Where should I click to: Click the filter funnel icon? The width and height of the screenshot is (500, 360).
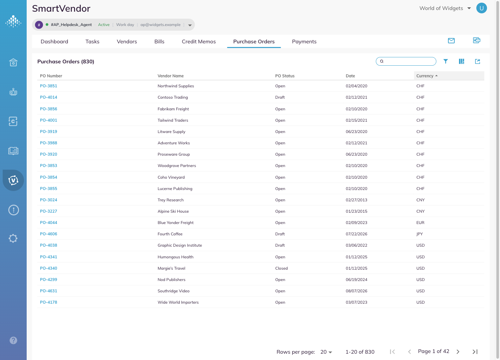coord(446,61)
